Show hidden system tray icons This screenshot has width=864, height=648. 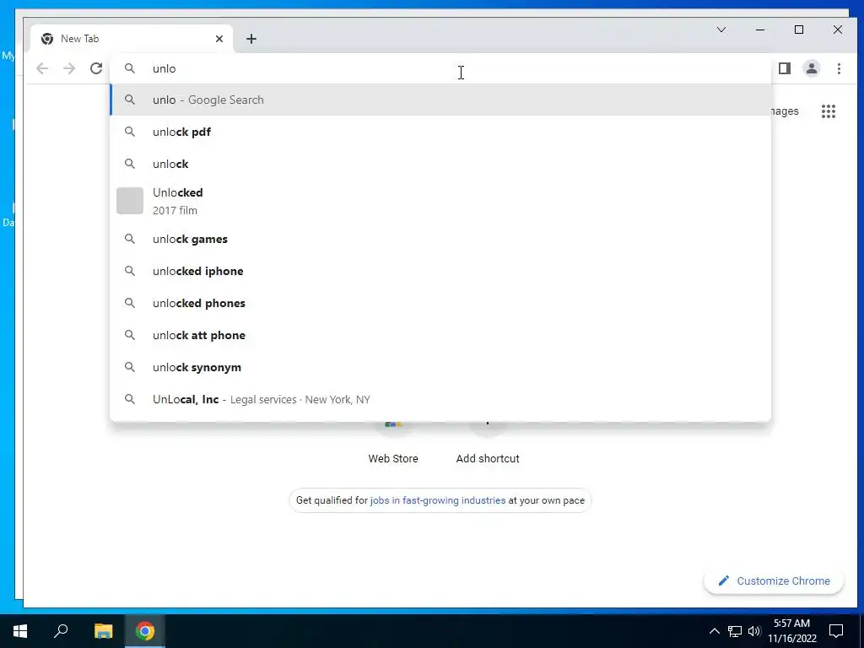tap(714, 631)
